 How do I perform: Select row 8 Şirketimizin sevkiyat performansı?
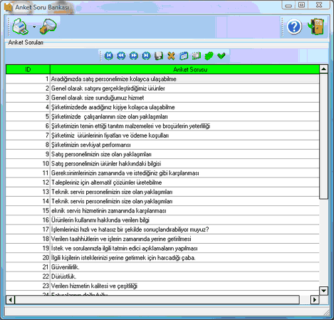[x=162, y=145]
